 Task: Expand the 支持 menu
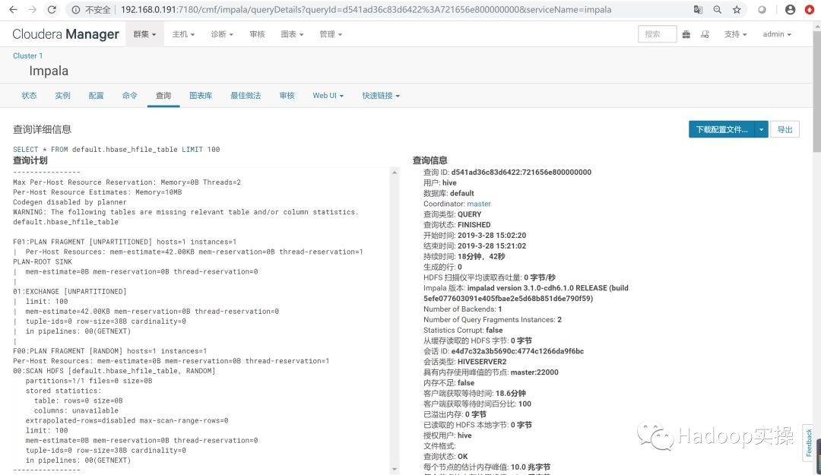tap(736, 34)
